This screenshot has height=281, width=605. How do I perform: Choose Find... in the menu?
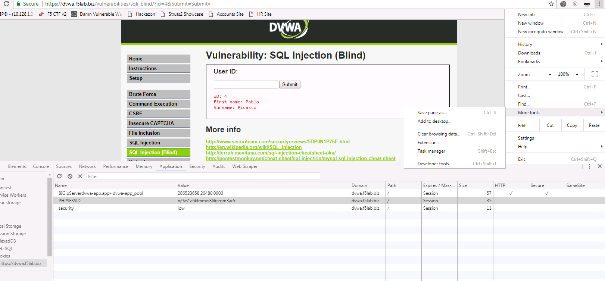(555, 104)
